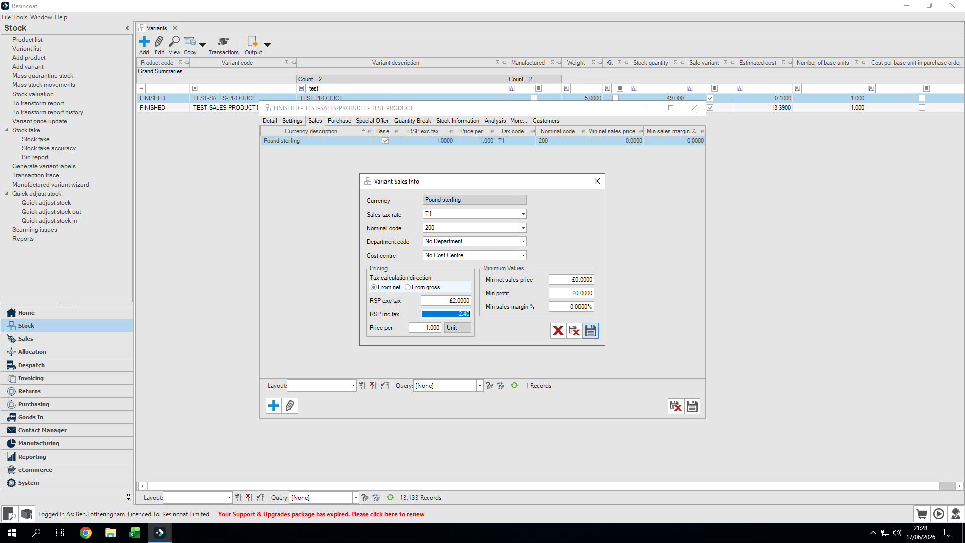Image resolution: width=965 pixels, height=543 pixels.
Task: Open the Windows Start menu
Action: (x=12, y=533)
